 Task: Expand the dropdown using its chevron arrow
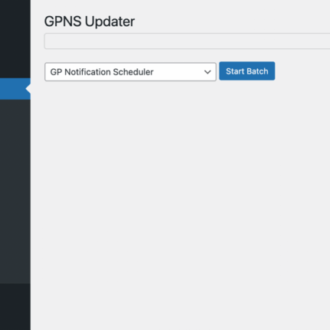pos(207,72)
